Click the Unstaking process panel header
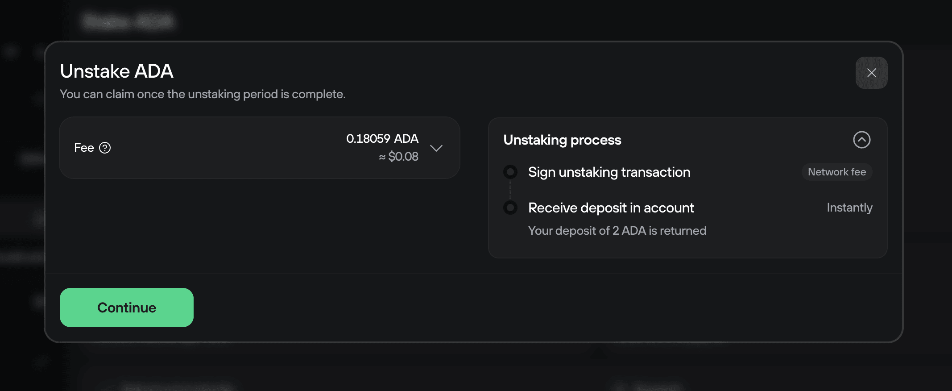The image size is (952, 391). coord(562,140)
